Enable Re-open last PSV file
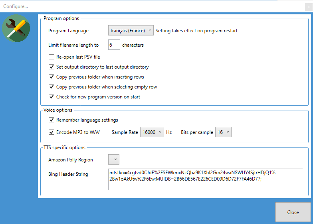 (x=52, y=57)
